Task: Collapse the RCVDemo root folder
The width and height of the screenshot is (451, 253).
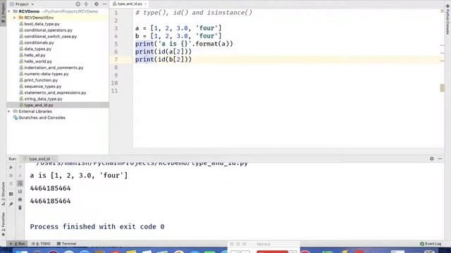Action: [9, 11]
